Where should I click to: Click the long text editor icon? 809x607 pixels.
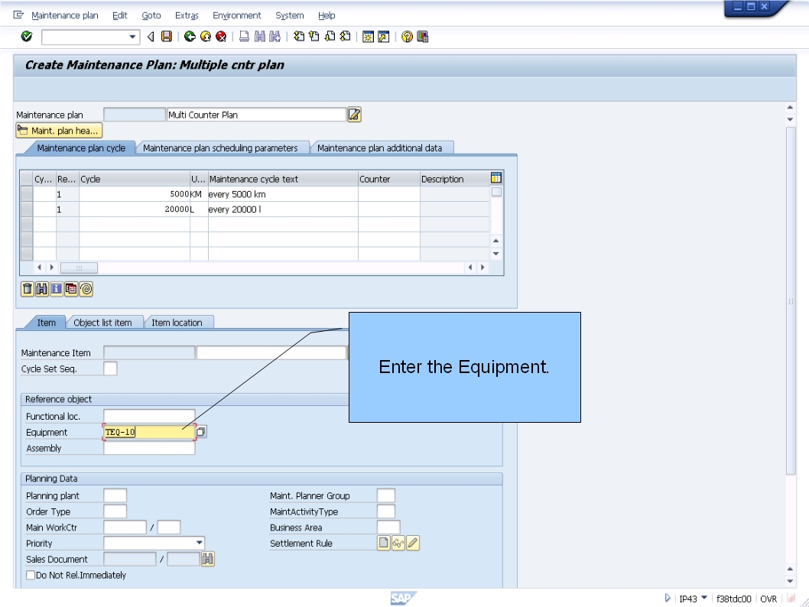(x=353, y=114)
